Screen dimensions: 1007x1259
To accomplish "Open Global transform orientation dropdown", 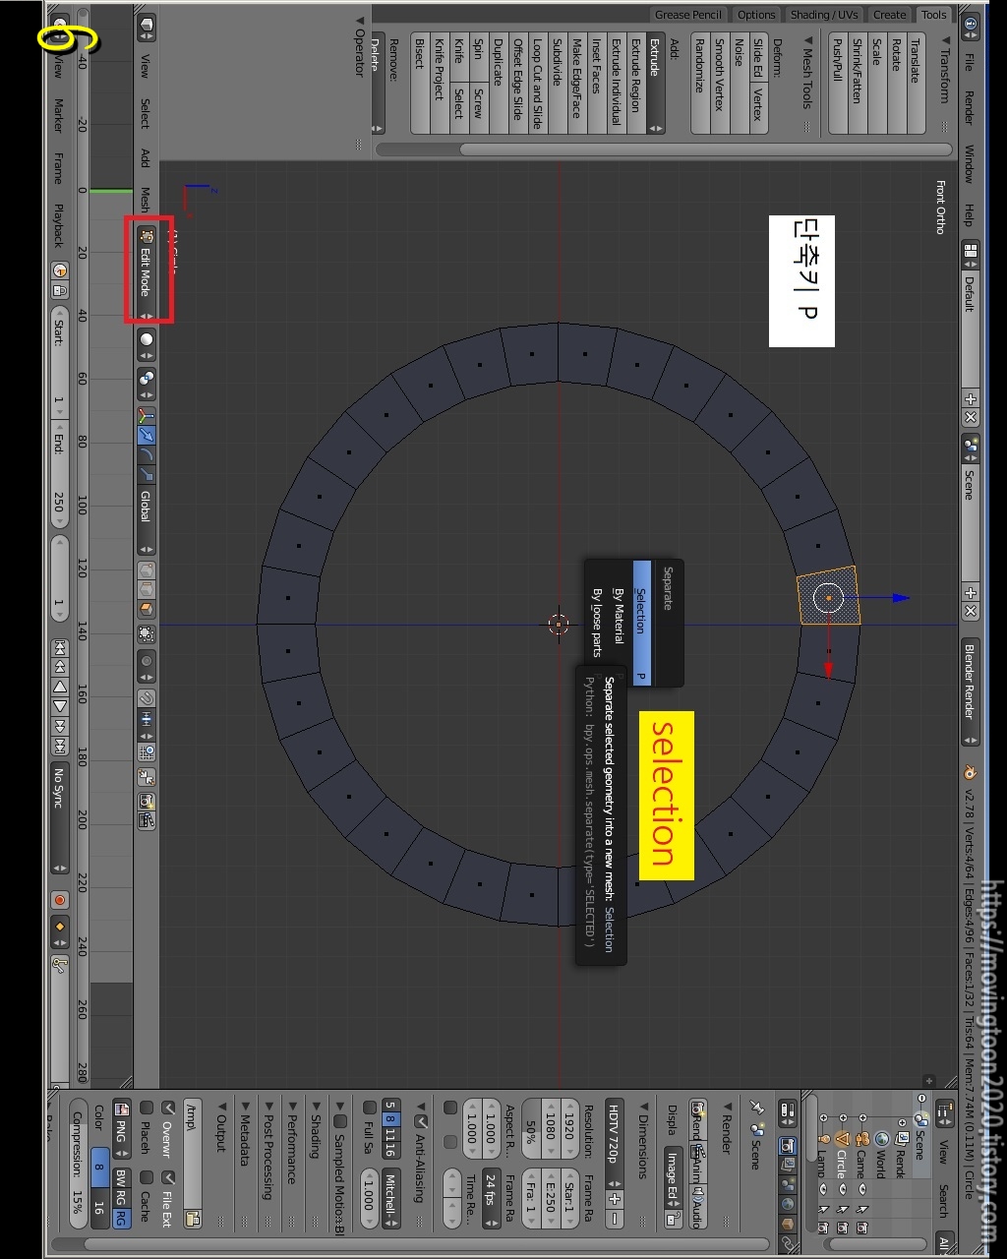I will pyautogui.click(x=147, y=518).
